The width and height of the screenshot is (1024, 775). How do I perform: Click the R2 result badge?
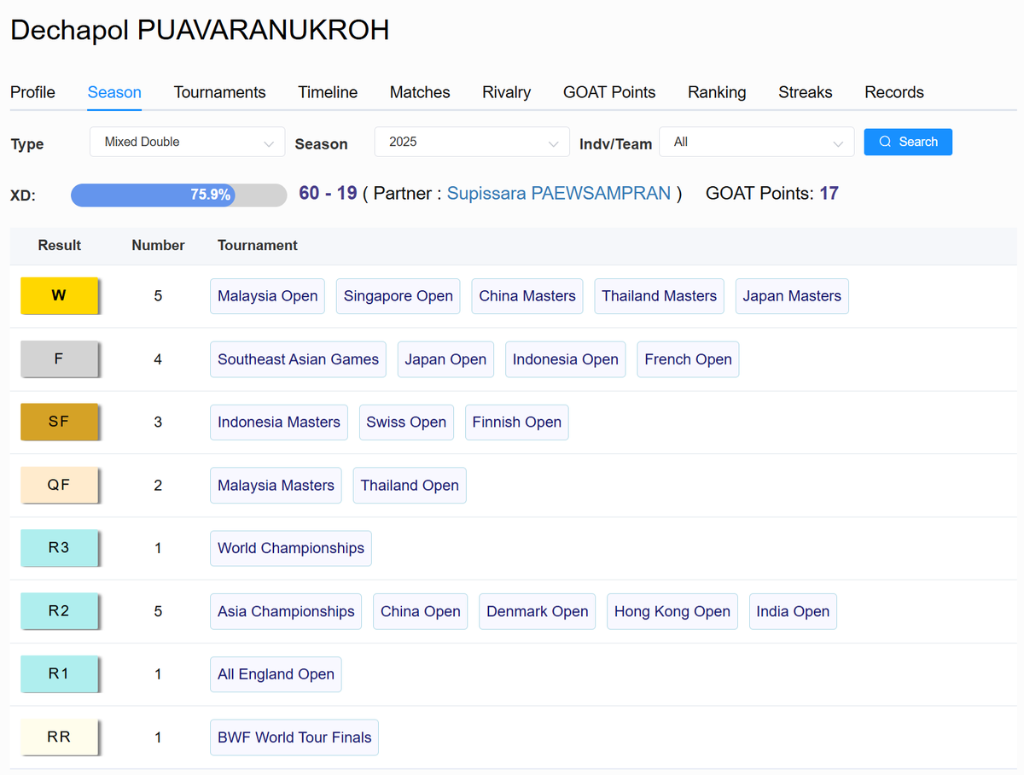pyautogui.click(x=59, y=611)
